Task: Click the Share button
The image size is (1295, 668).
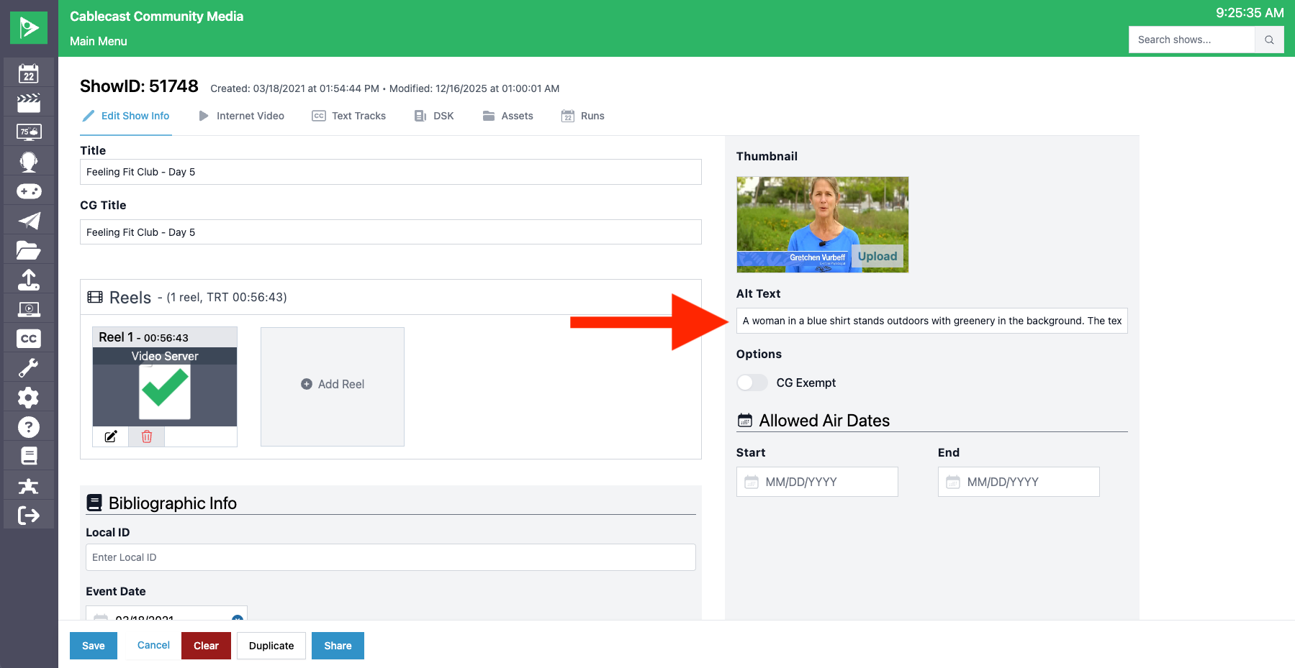Action: pos(338,646)
